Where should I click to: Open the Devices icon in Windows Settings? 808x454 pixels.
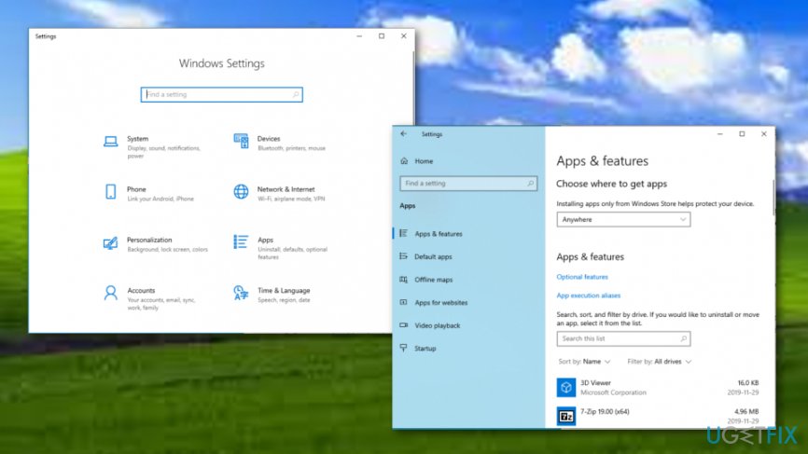coord(241,141)
